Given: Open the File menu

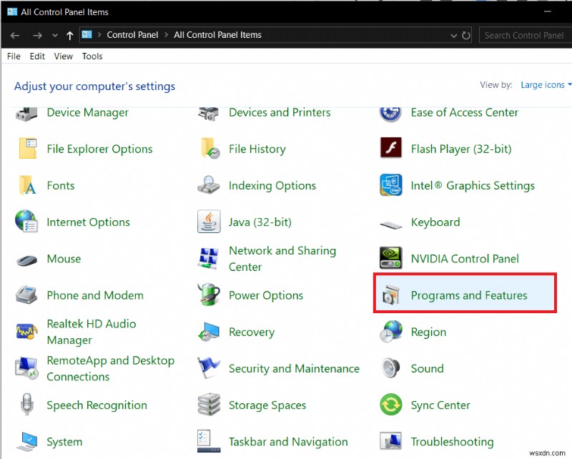Looking at the screenshot, I should (x=14, y=56).
